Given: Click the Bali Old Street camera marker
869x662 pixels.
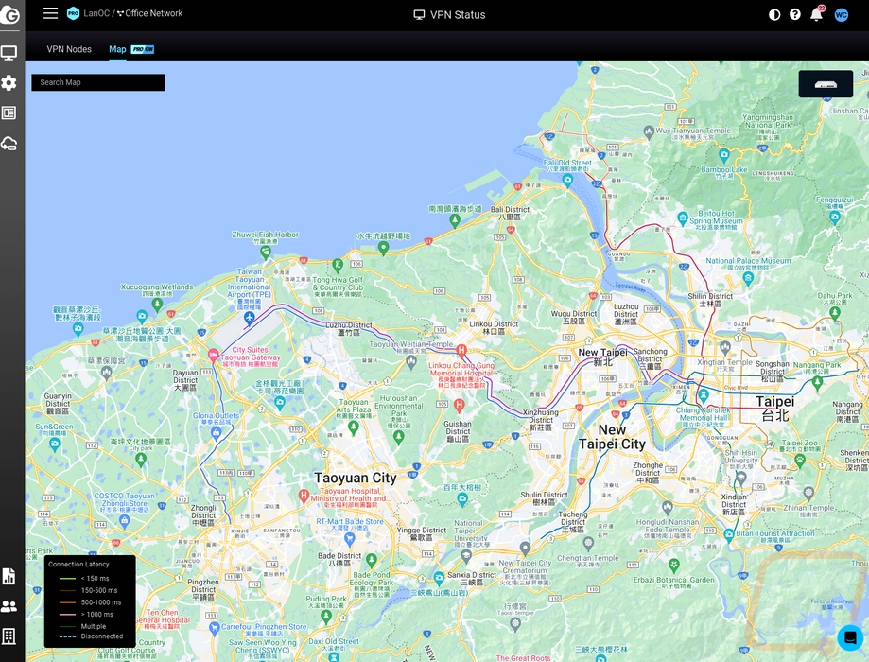Looking at the screenshot, I should coord(567,180).
